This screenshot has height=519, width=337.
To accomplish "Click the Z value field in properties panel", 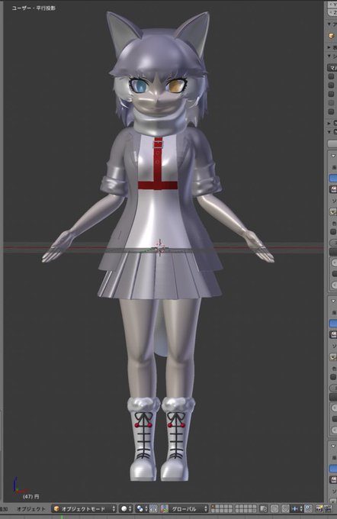I will click(332, 12).
